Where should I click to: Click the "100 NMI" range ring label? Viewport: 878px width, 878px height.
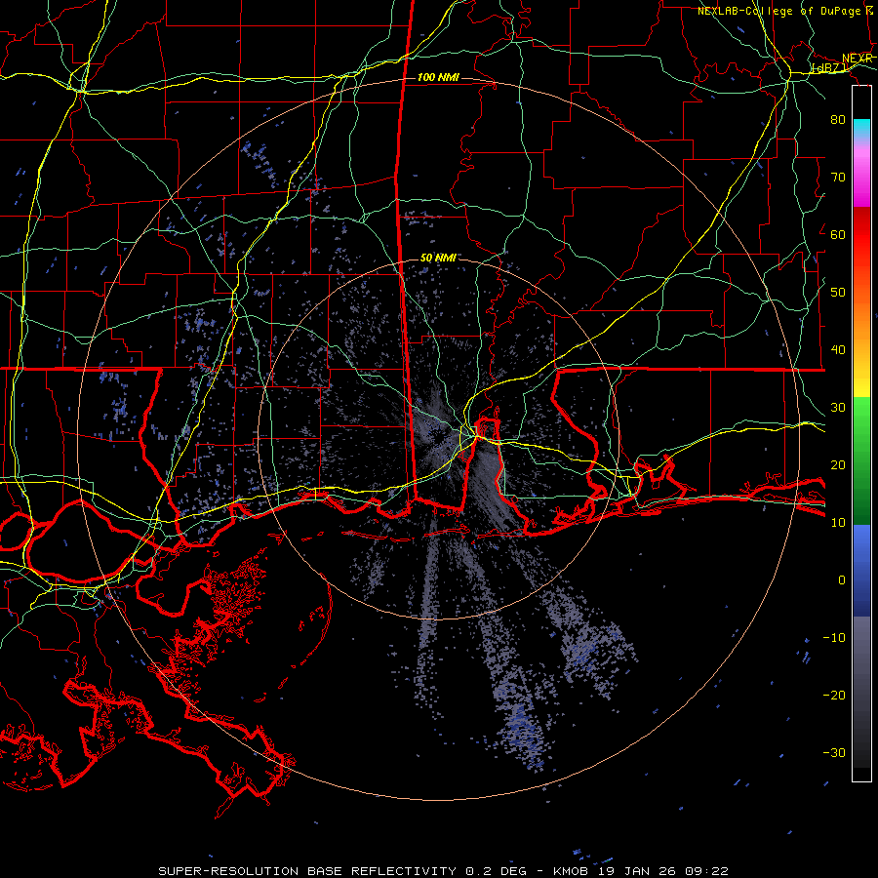point(438,77)
